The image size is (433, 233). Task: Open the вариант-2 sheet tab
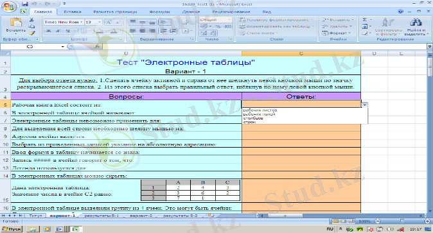point(141,216)
